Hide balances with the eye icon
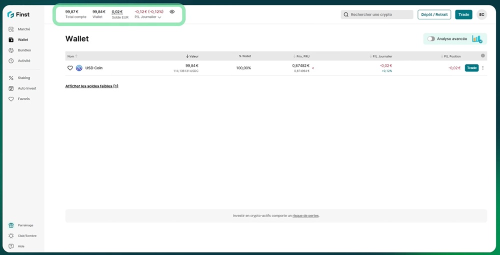 coord(172,12)
